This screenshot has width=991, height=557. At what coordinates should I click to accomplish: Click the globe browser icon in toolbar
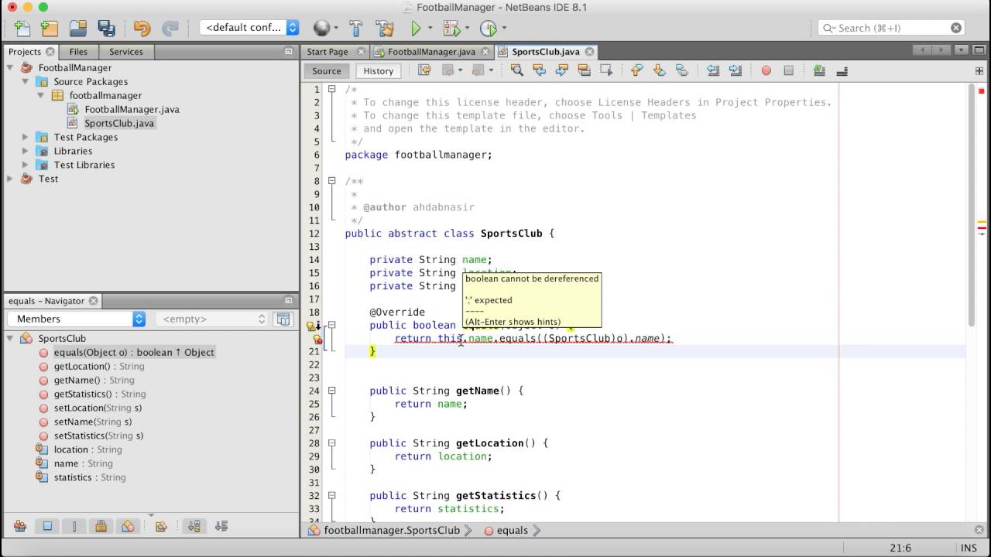coord(321,29)
